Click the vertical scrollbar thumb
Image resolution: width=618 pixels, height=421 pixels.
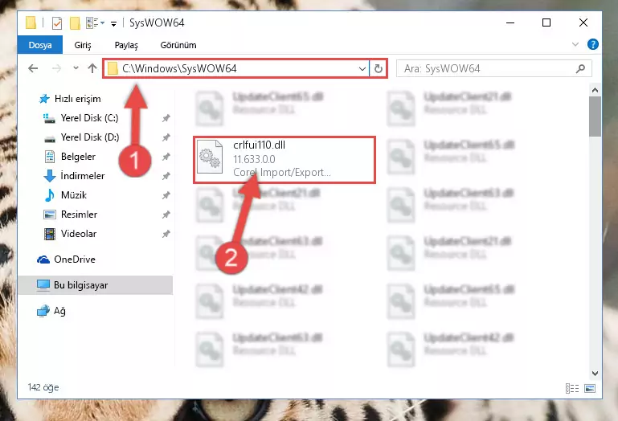(595, 116)
